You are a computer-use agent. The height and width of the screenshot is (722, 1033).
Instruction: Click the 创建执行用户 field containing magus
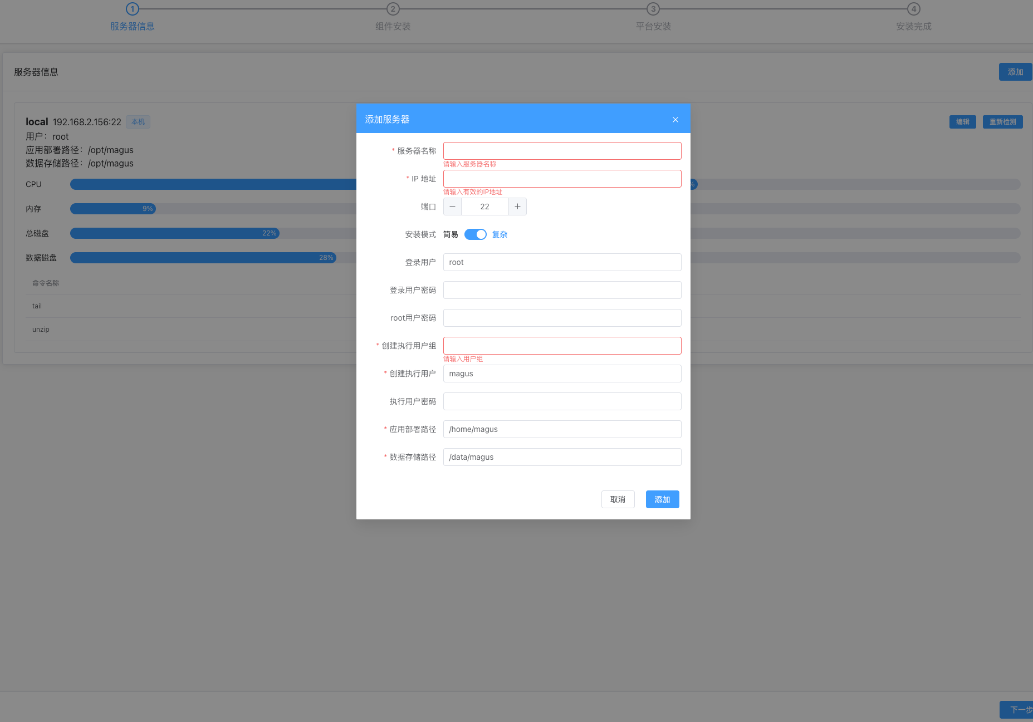562,374
